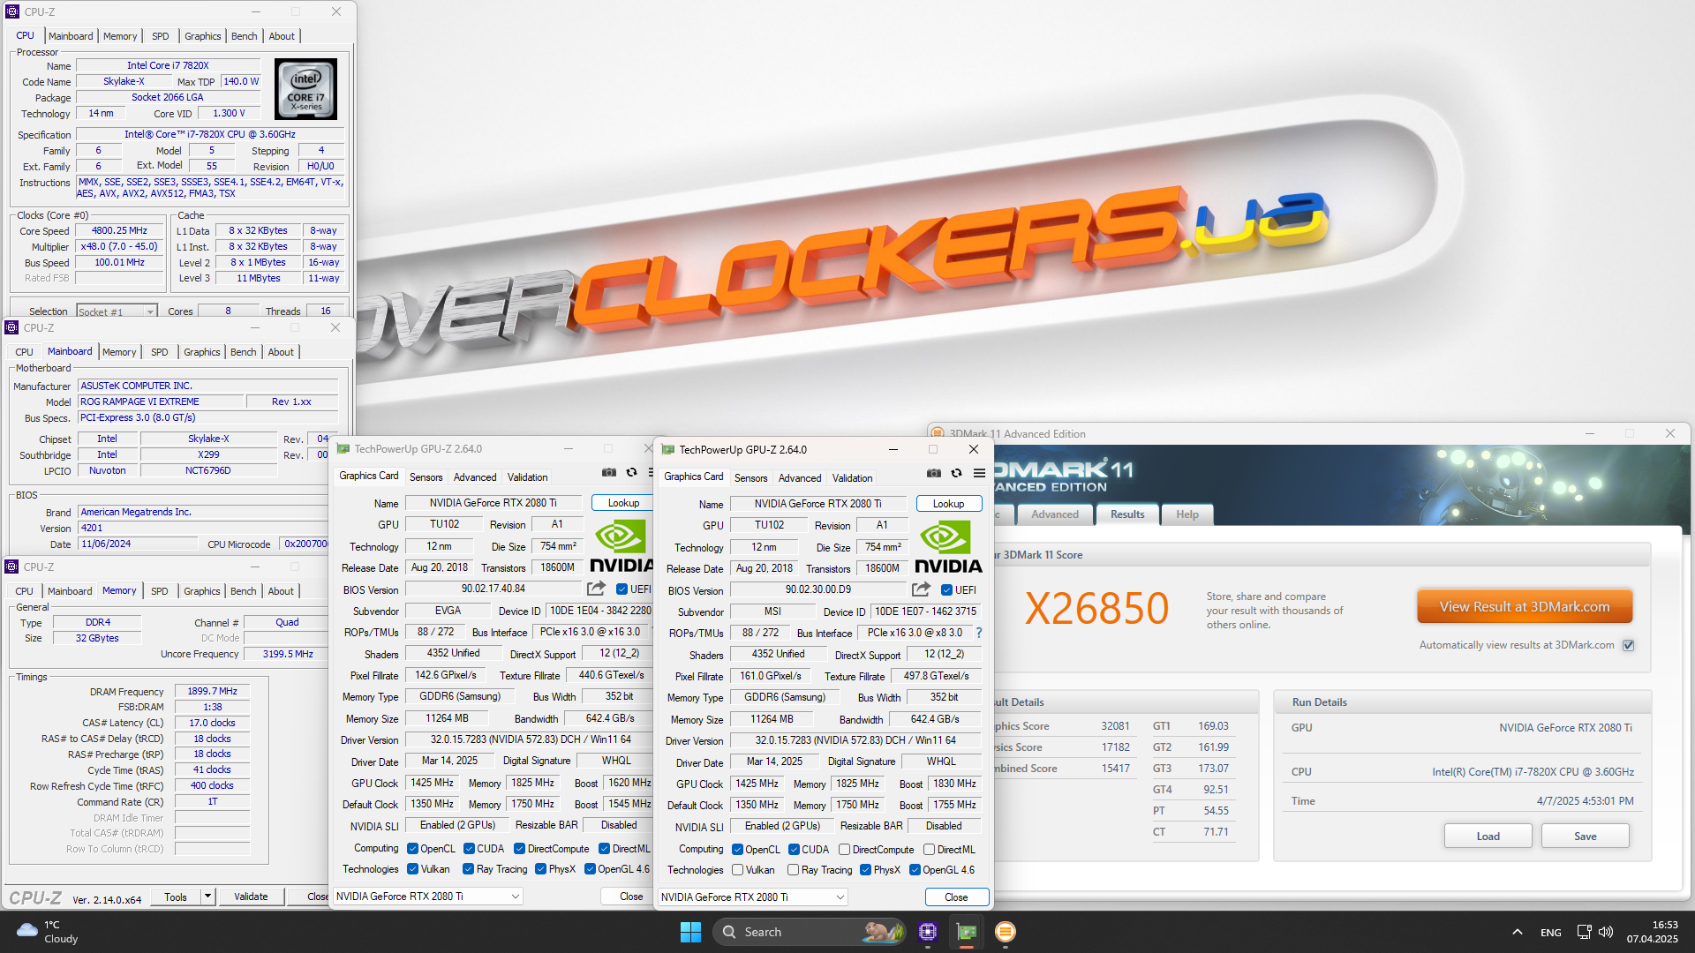Toggle UEFI checkbox in MSI GPU-Z window
Image resolution: width=1695 pixels, height=953 pixels.
tap(947, 590)
